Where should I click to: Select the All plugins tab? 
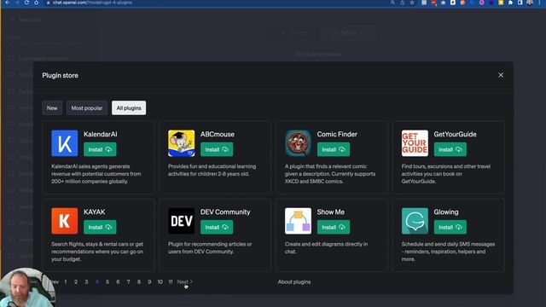(x=129, y=108)
